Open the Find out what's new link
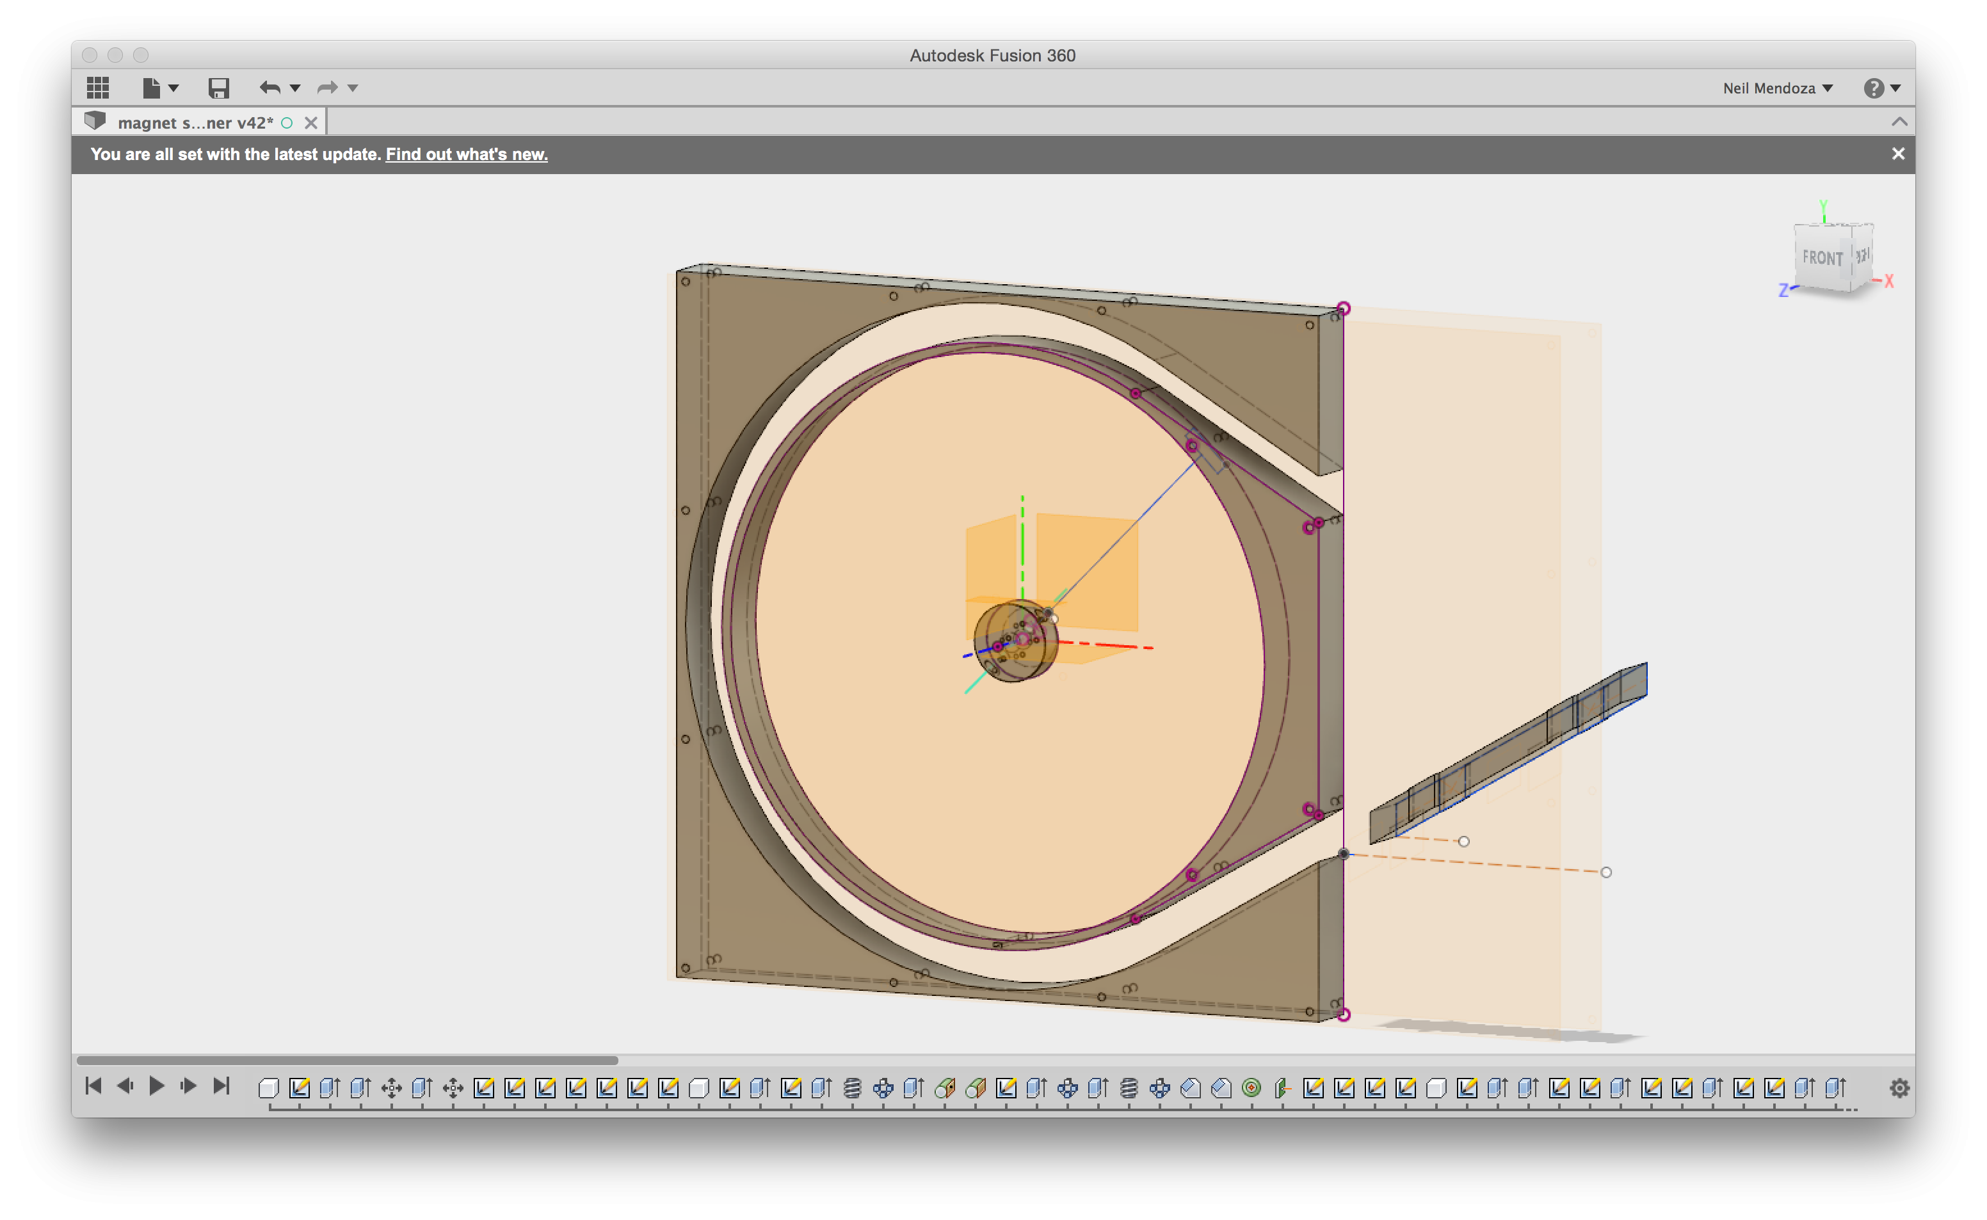Viewport: 1987px width, 1220px height. 466,154
